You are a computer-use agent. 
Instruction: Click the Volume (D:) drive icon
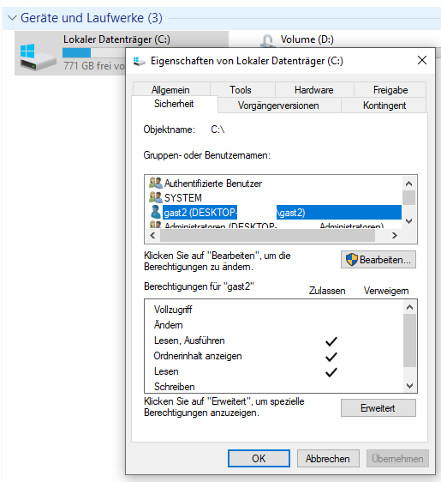(x=267, y=41)
